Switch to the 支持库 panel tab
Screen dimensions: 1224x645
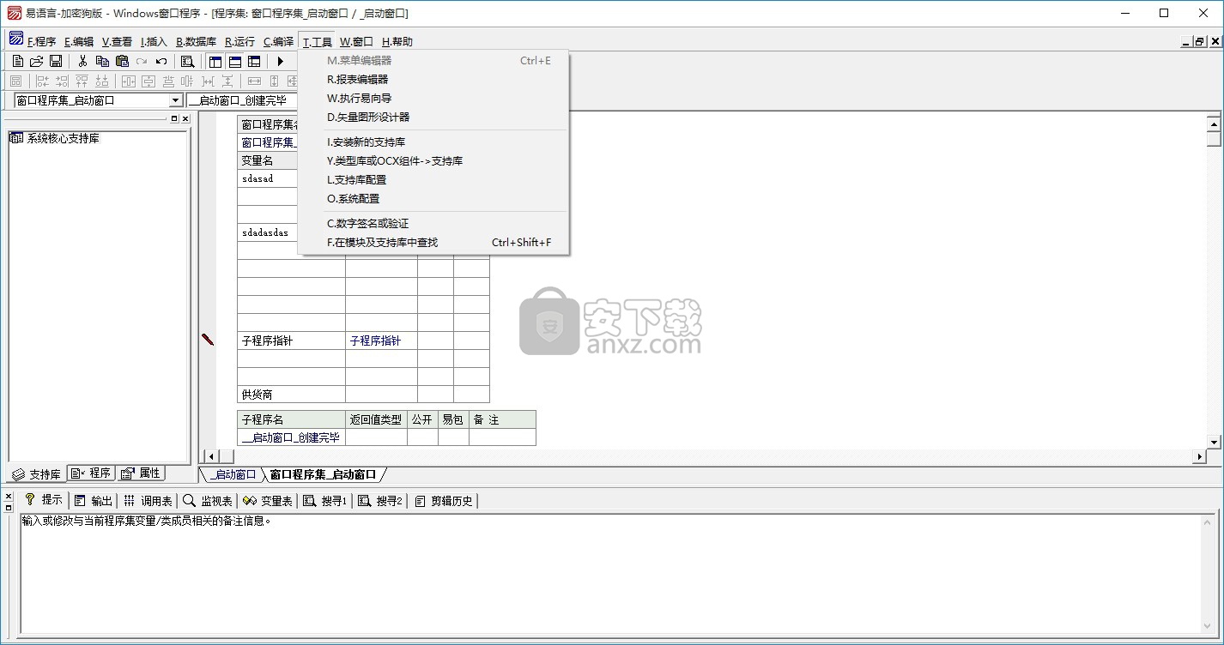(x=37, y=473)
